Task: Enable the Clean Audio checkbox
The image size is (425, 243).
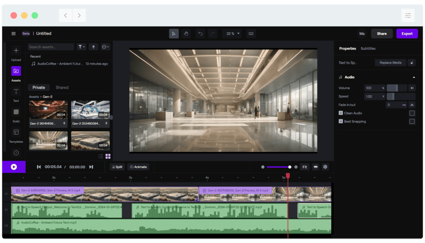Action: point(412,113)
